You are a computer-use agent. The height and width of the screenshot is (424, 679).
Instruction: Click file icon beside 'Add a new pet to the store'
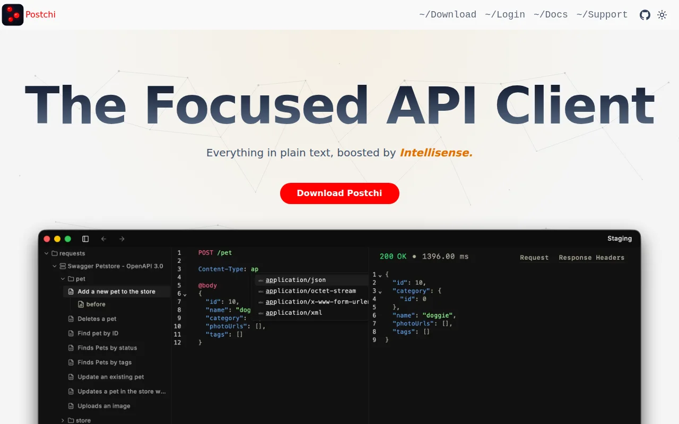point(71,291)
